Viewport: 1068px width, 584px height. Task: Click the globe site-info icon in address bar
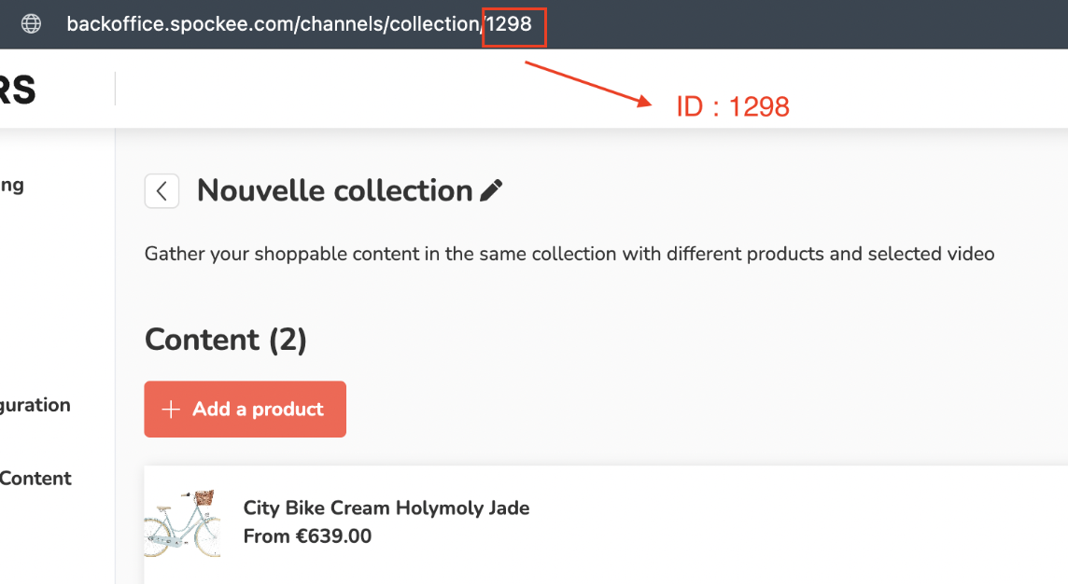[x=31, y=24]
